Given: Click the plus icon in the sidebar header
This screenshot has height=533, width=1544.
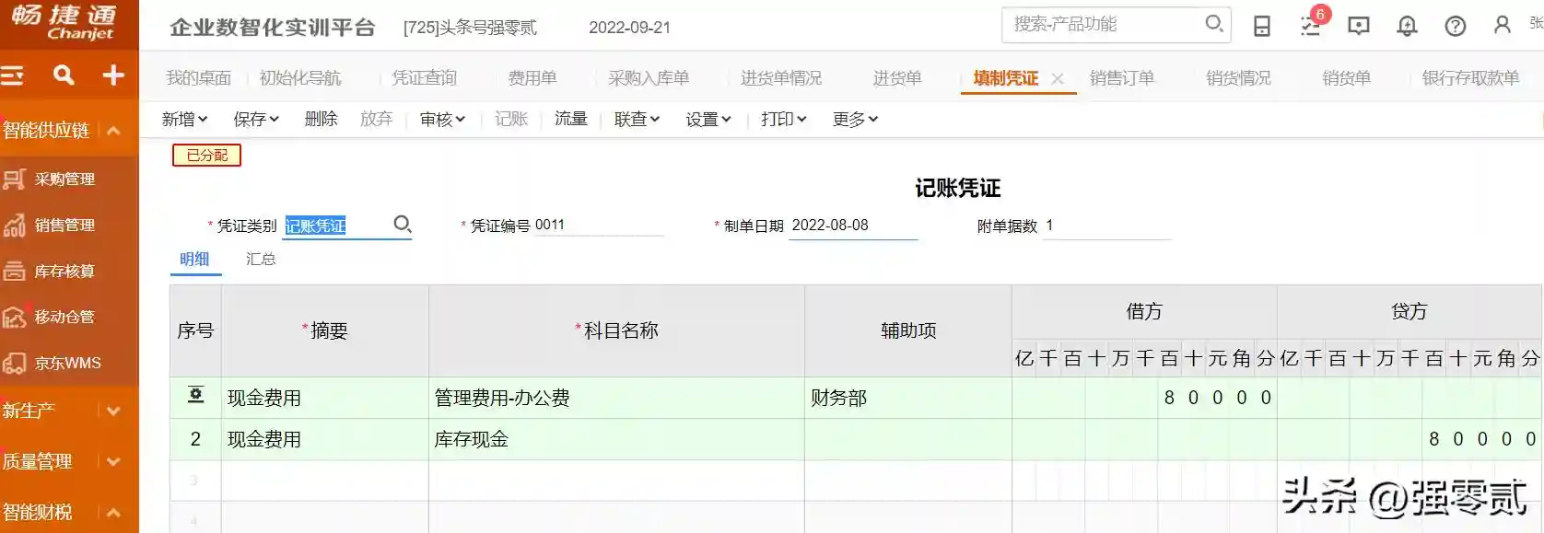Looking at the screenshot, I should click(x=113, y=75).
